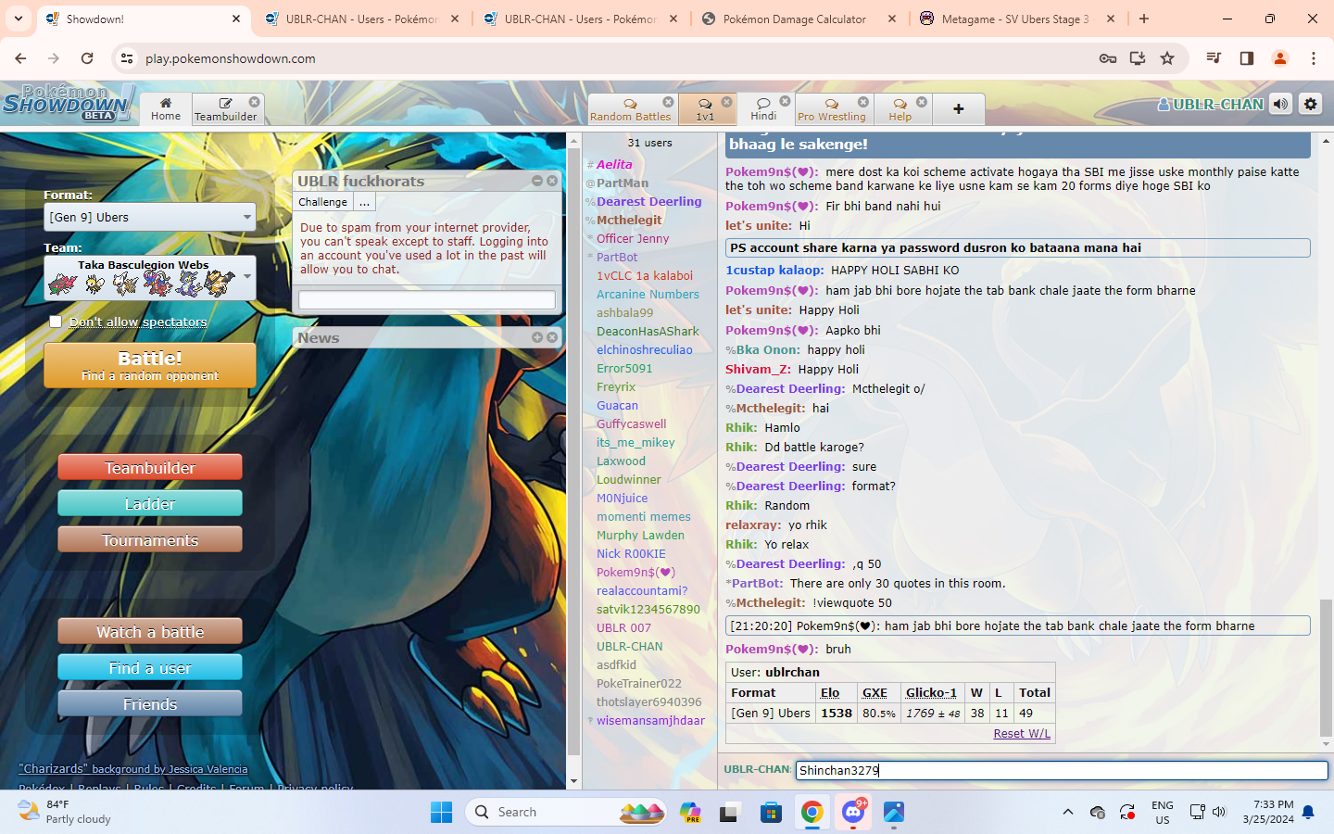Go back with browser back arrow
Viewport: 1334px width, 834px height.
20,58
